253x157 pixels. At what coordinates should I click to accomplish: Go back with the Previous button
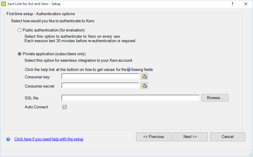pyautogui.click(x=153, y=137)
